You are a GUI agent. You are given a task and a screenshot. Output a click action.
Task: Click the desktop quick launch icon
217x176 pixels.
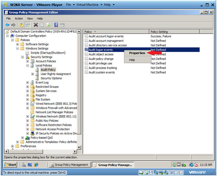[30, 165]
